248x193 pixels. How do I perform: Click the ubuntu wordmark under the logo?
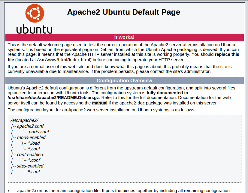34,29
